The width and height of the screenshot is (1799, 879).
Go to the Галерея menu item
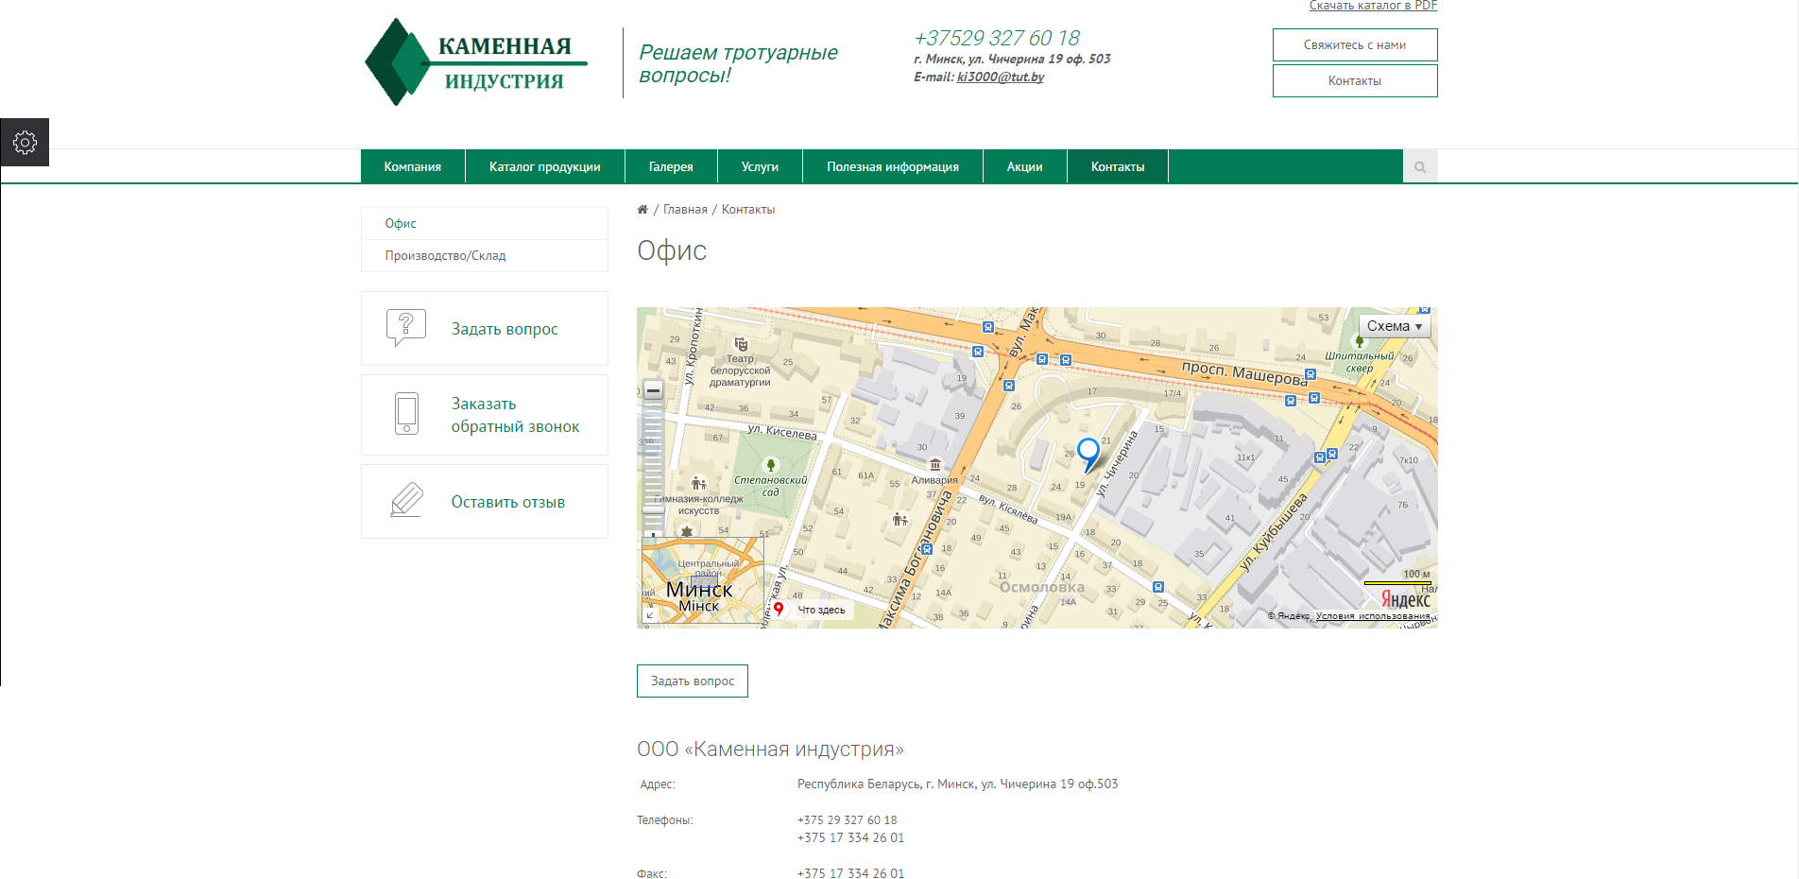[x=671, y=167]
